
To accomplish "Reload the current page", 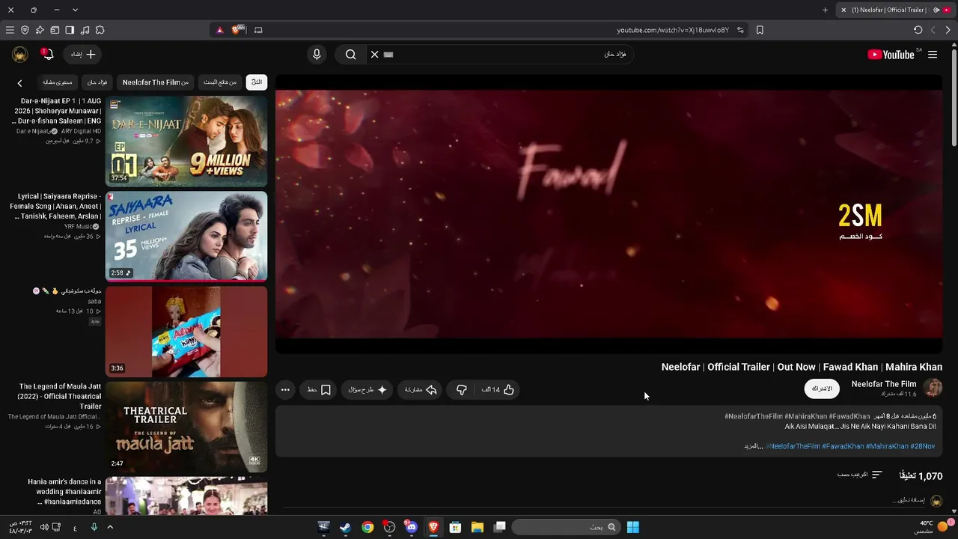I will (x=918, y=30).
